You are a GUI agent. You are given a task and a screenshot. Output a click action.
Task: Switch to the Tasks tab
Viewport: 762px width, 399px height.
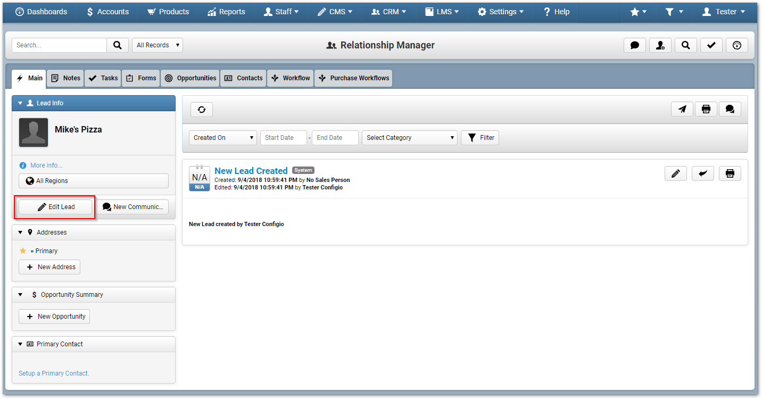[103, 78]
